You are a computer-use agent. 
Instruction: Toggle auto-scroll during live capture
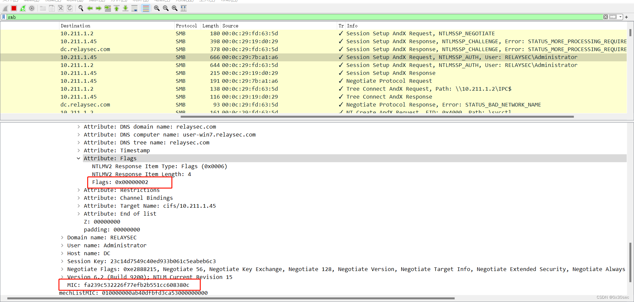click(x=134, y=8)
